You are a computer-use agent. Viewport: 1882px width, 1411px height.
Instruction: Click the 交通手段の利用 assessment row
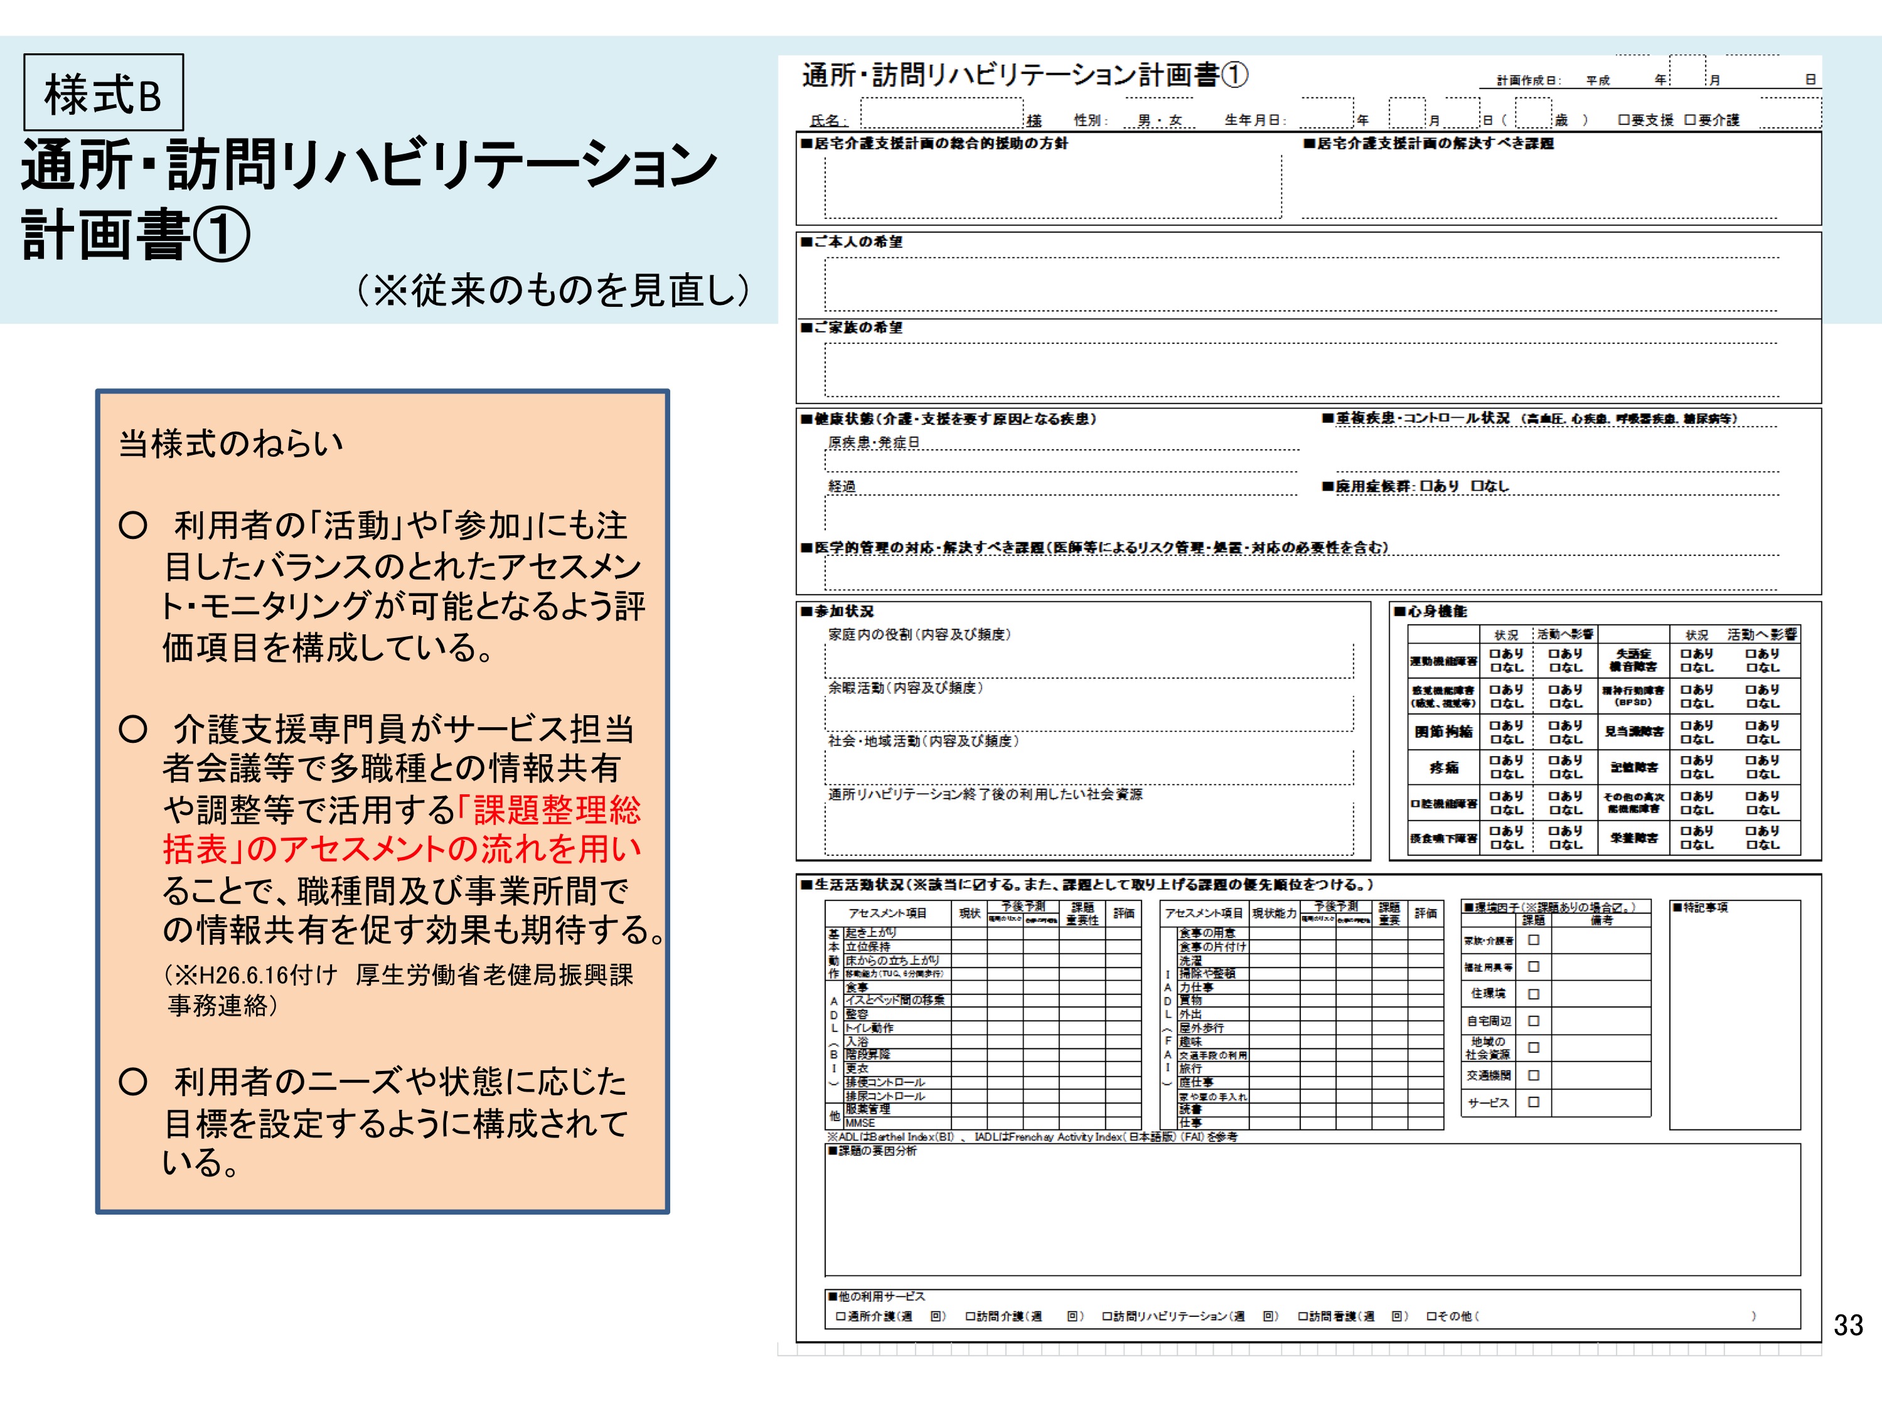coord(1310,1055)
